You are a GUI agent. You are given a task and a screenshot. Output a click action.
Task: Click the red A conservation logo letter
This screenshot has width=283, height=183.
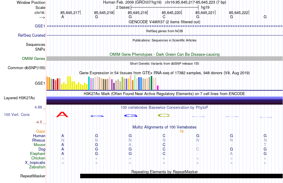62,114
